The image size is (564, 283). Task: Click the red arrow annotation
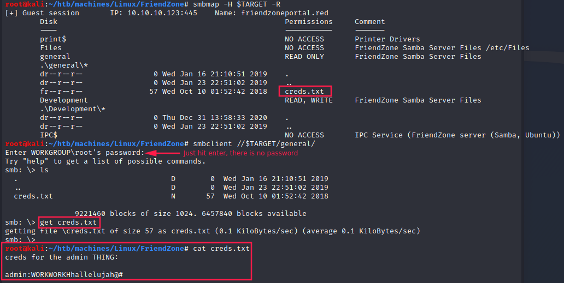click(163, 153)
